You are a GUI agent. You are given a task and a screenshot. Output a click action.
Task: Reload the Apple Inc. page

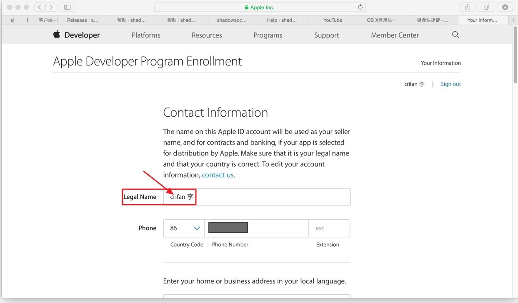(x=360, y=7)
